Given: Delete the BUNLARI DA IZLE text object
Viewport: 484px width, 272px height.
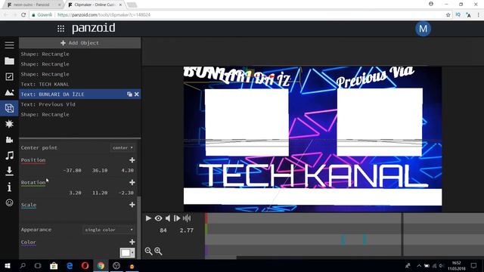Looking at the screenshot, I should coord(137,94).
